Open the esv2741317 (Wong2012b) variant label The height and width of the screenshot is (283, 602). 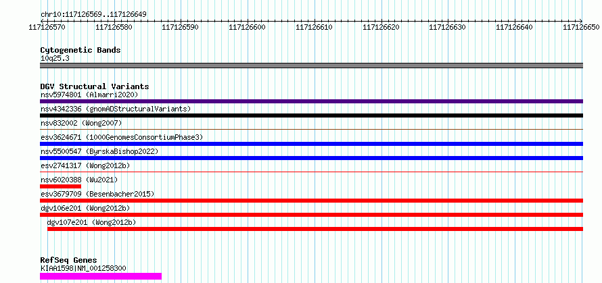(85, 165)
